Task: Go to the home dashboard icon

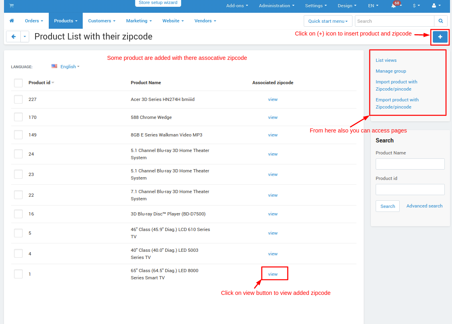Action: pos(12,21)
